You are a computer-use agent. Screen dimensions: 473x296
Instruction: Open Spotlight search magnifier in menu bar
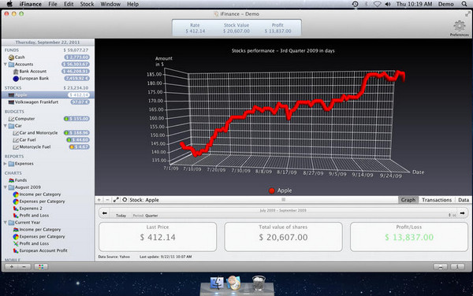click(464, 4)
